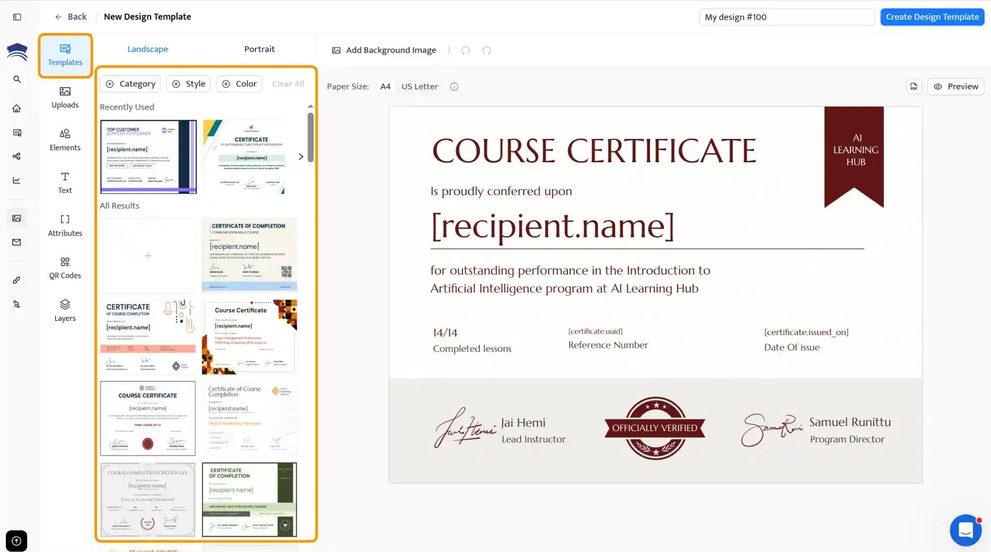The height and width of the screenshot is (552, 991).
Task: Choose the white Course Certificate template with red seal
Action: (148, 418)
